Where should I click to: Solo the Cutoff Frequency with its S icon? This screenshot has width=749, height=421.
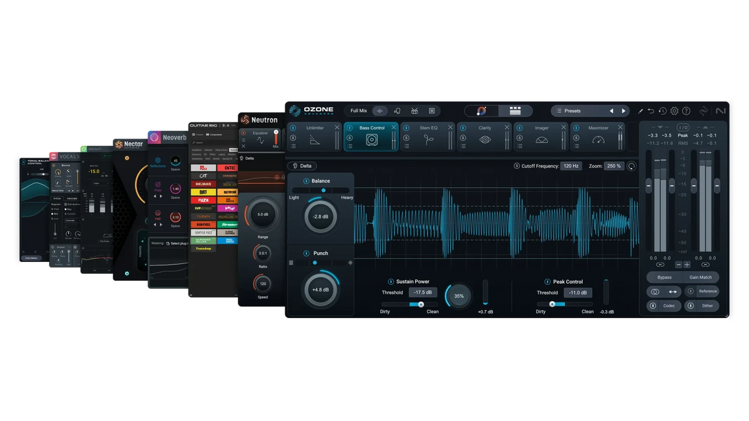517,167
